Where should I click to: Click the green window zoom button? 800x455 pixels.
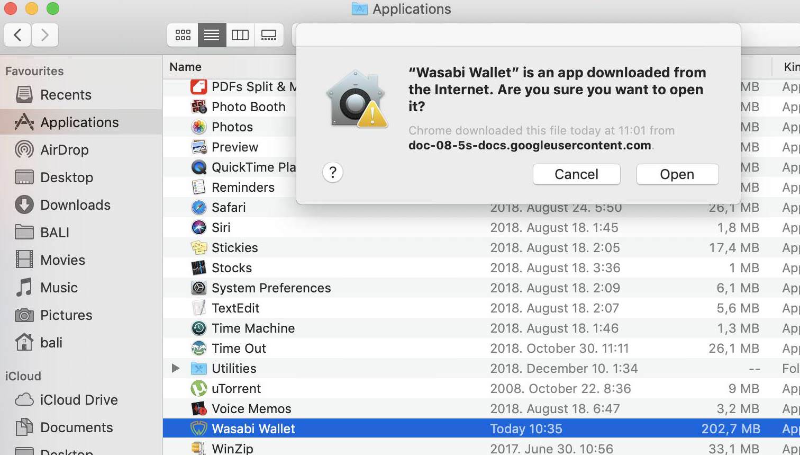52,8
